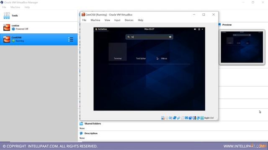The width and height of the screenshot is (268, 150).
Task: Click the network adapter indicator icon
Action: point(175,118)
